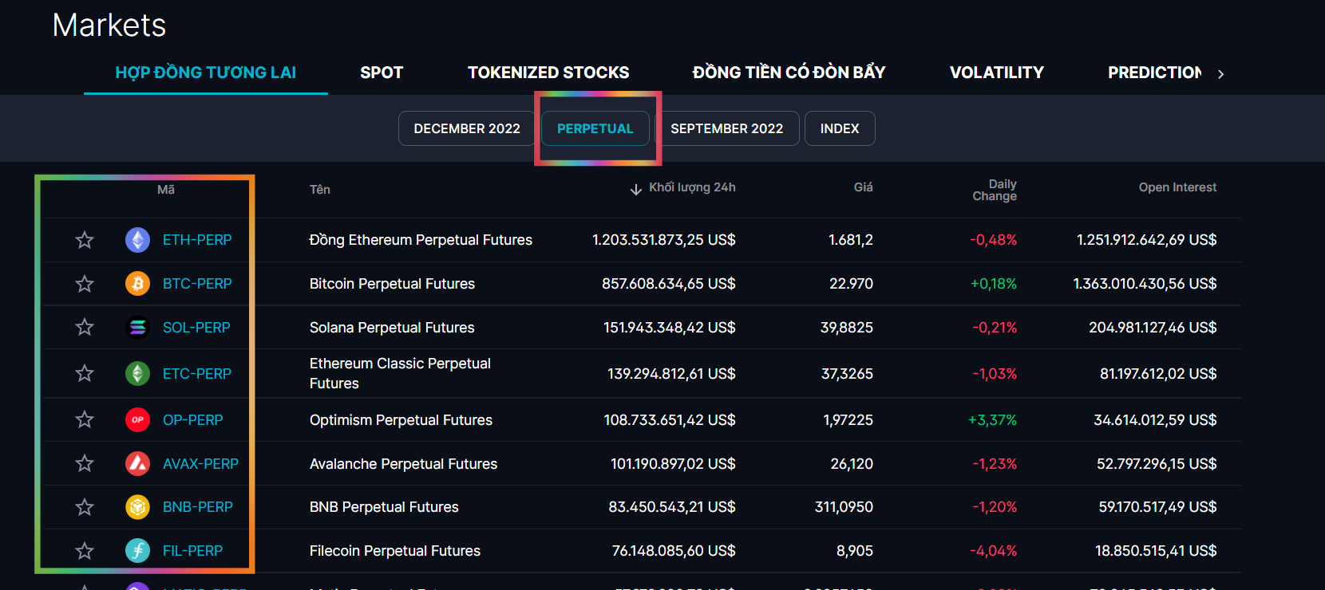The height and width of the screenshot is (590, 1325).
Task: Click the Filecoin coin icon
Action: (x=138, y=551)
